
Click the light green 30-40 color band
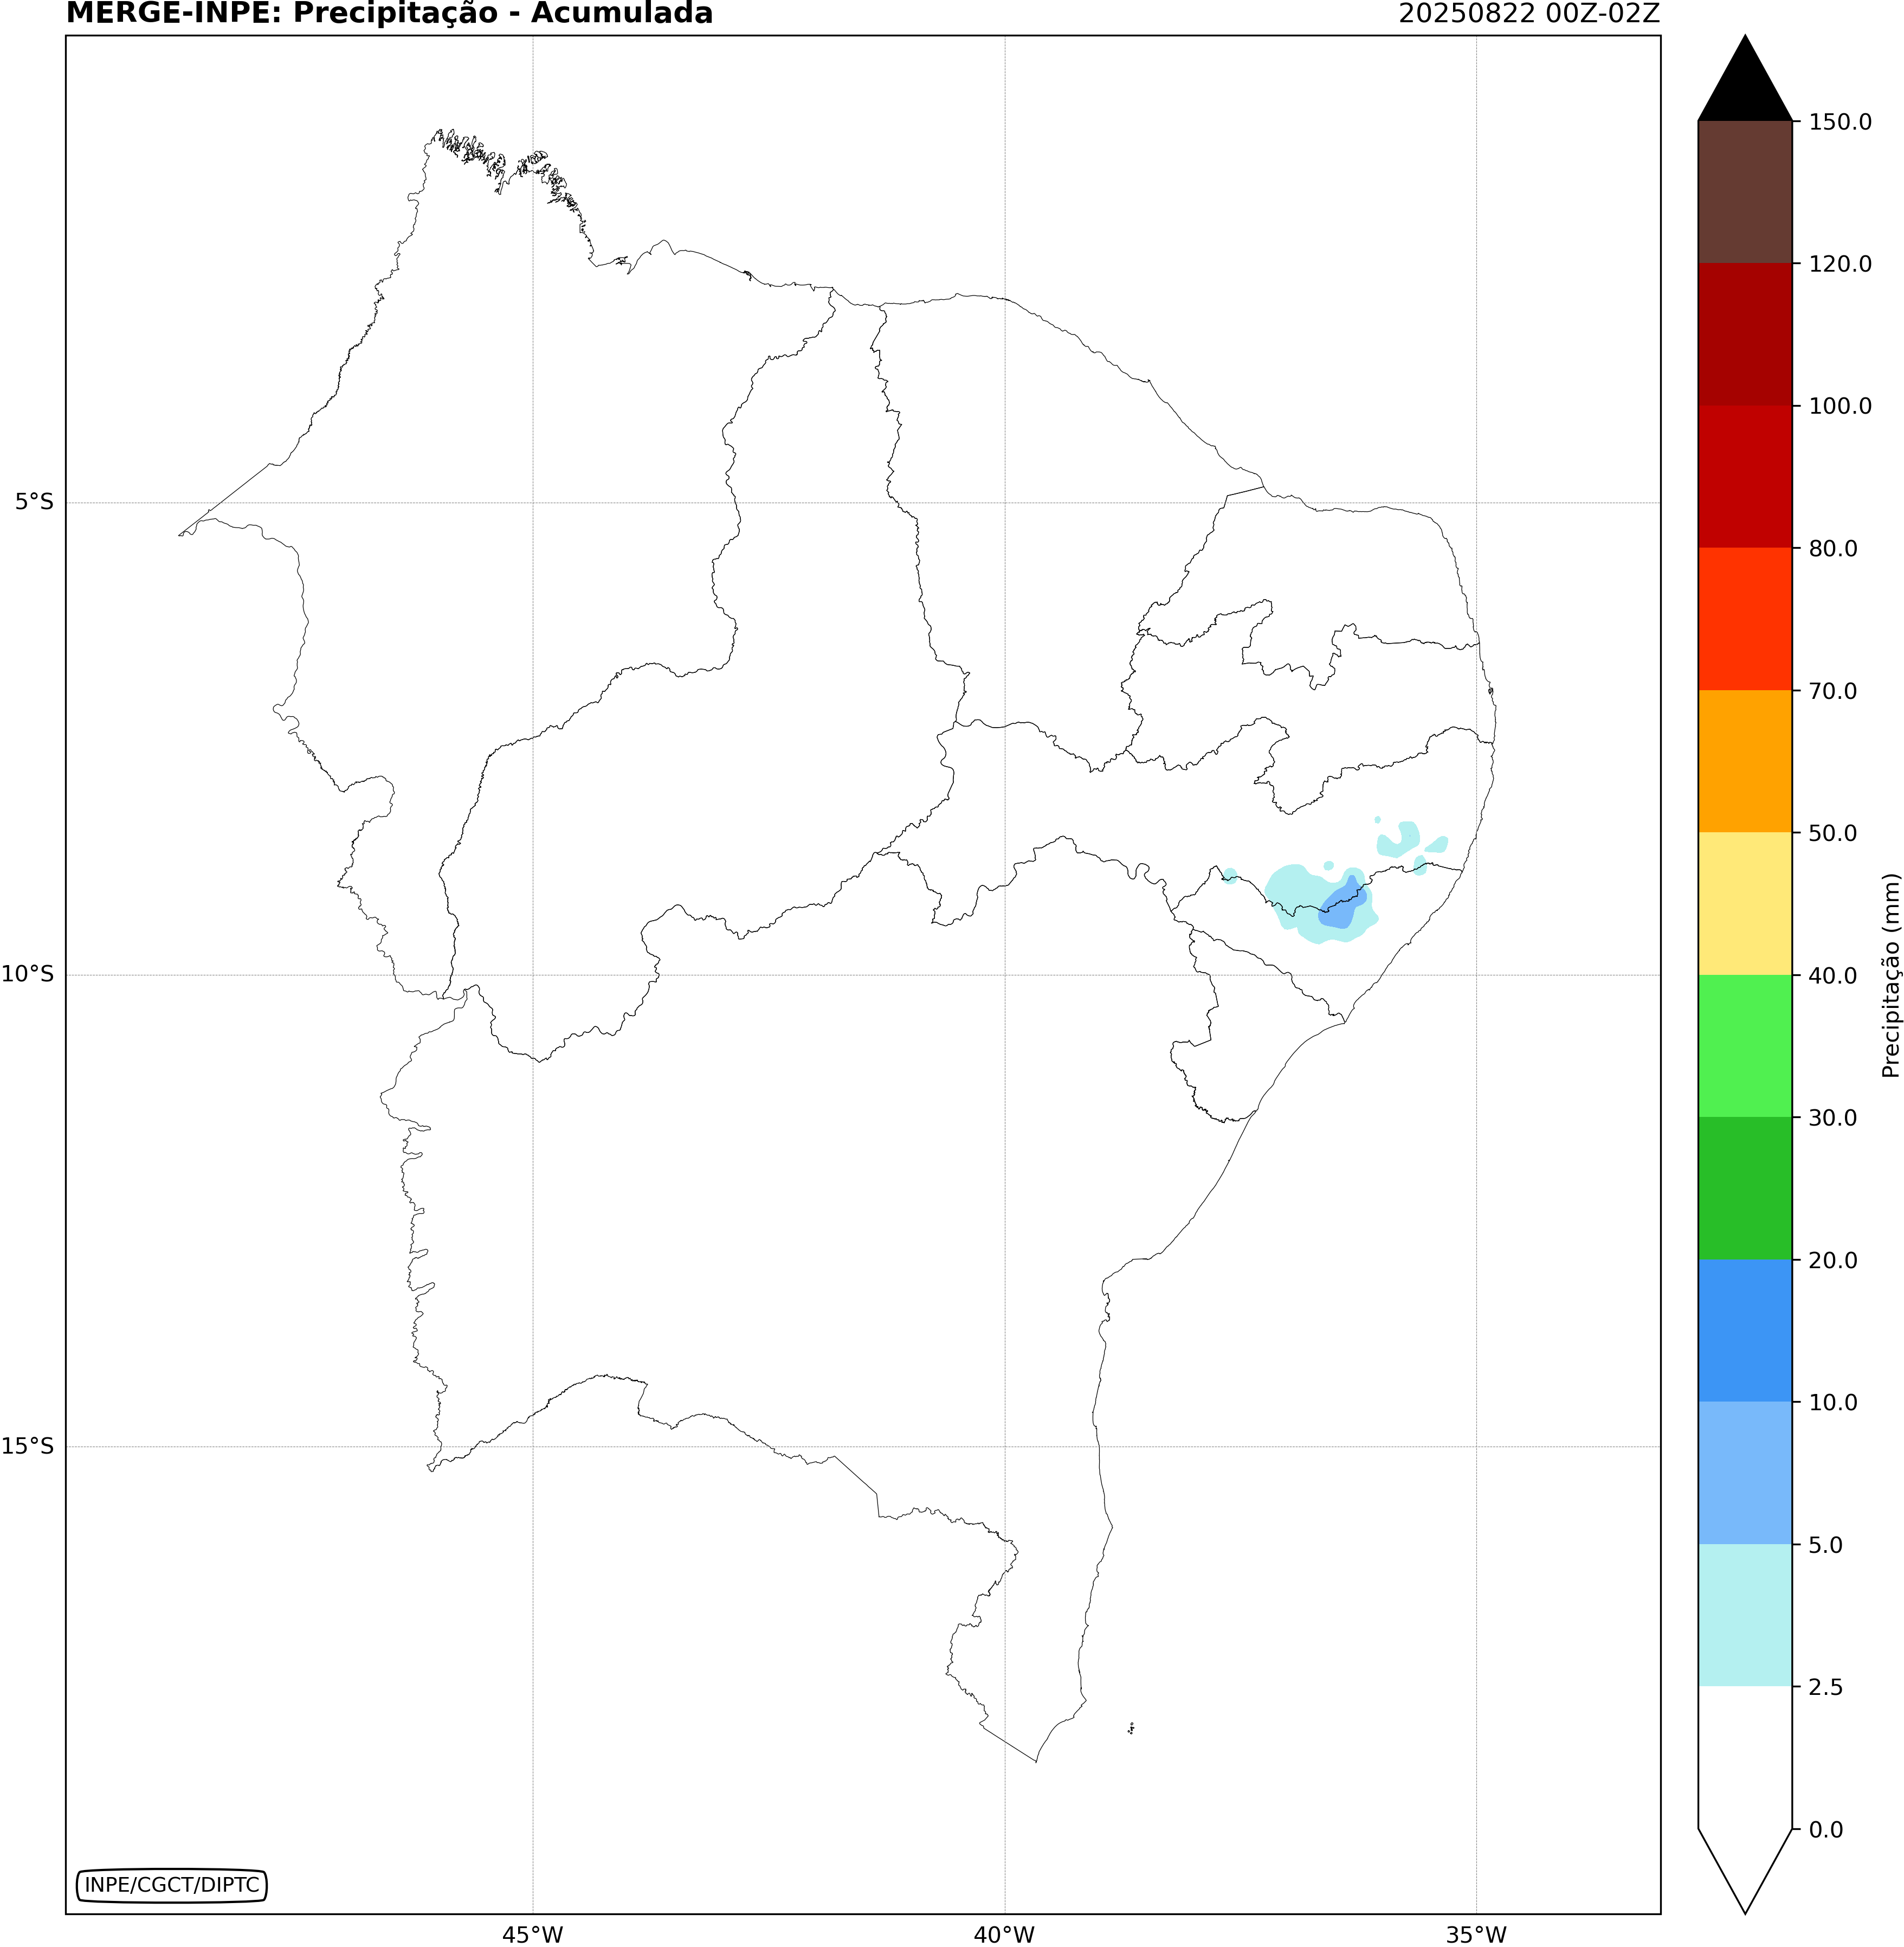pyautogui.click(x=1745, y=1045)
